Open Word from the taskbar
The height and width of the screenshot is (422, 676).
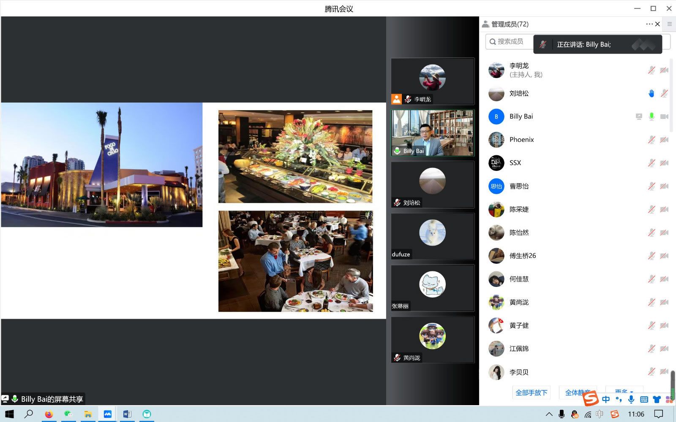[127, 414]
